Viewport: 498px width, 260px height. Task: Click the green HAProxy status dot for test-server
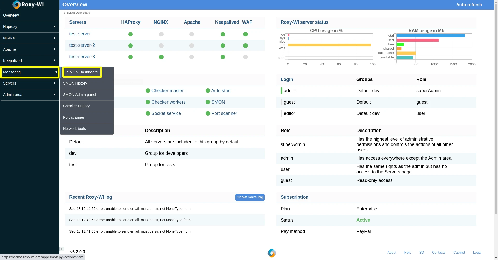[131, 34]
